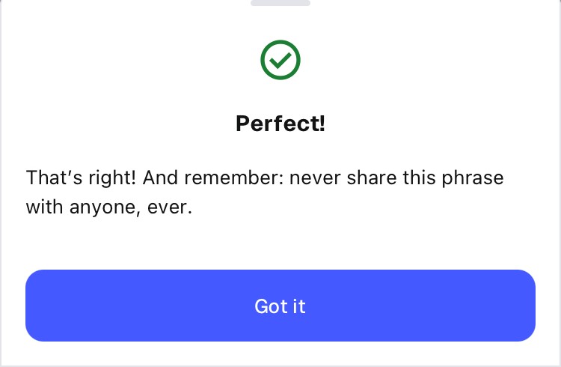Confirm the phrase warning via Got it
The image size is (561, 367).
(x=280, y=306)
